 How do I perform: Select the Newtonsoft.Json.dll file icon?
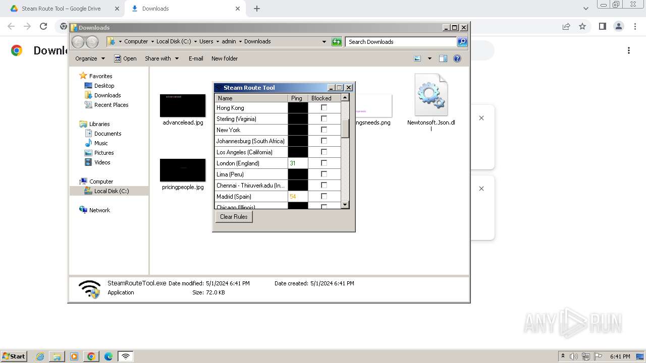(431, 96)
